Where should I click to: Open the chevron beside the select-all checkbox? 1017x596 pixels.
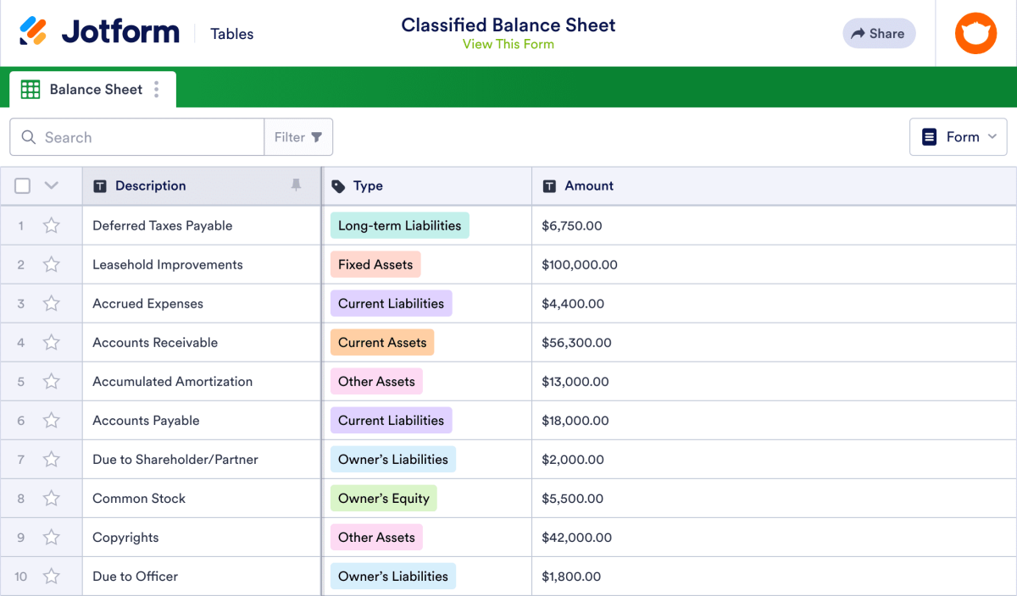[50, 185]
